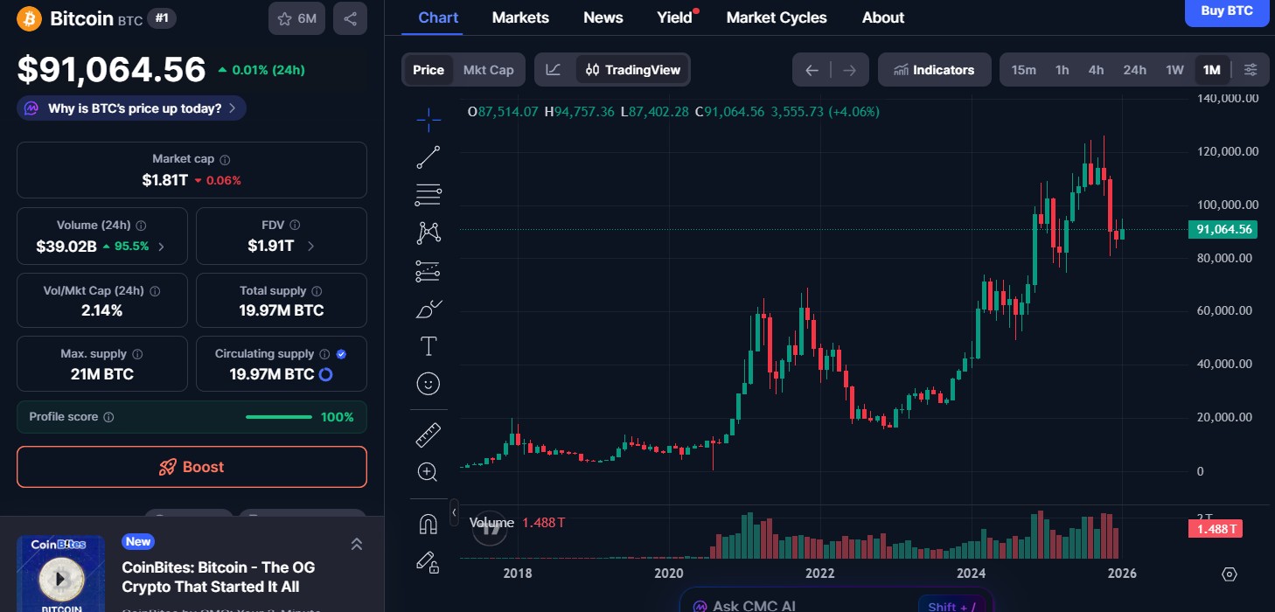Viewport: 1275px width, 612px height.
Task: Open 'Why is BTC's price up today?' panel
Action: [130, 108]
